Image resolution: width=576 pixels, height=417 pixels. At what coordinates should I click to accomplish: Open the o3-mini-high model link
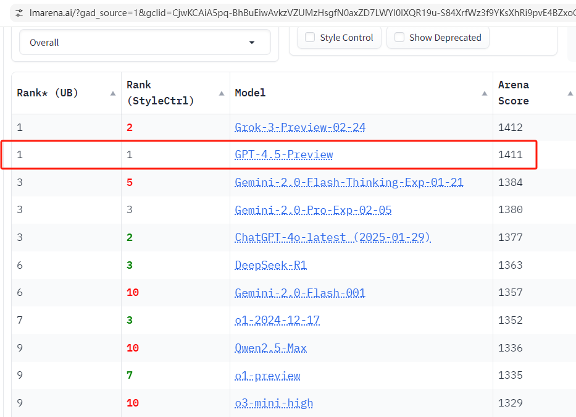274,403
